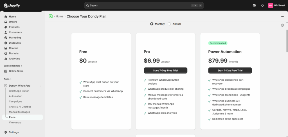This screenshot has height=137, width=288.
Task: Click the Sidekick assistant icon in header
Action: click(254, 5)
